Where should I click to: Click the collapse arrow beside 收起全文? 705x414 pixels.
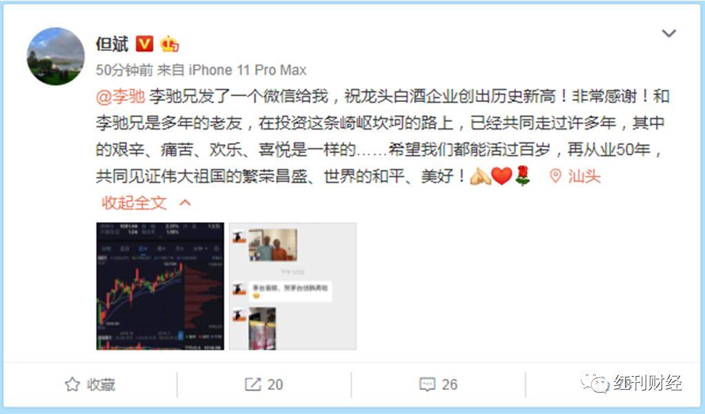pyautogui.click(x=186, y=203)
